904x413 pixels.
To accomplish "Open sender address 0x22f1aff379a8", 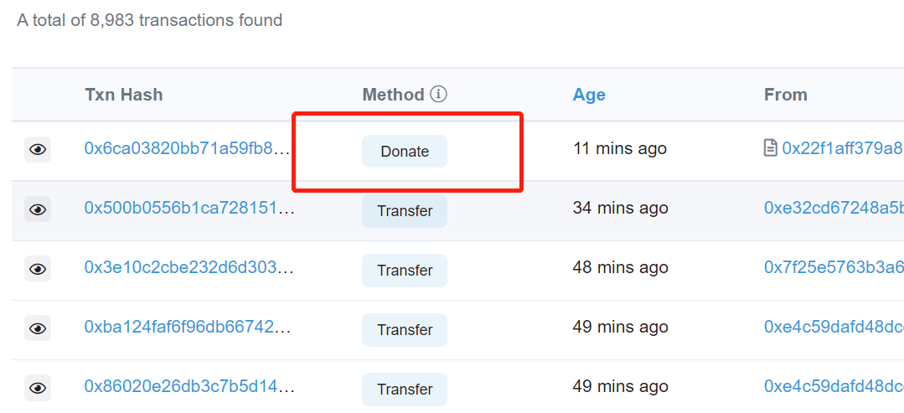I will tap(842, 149).
